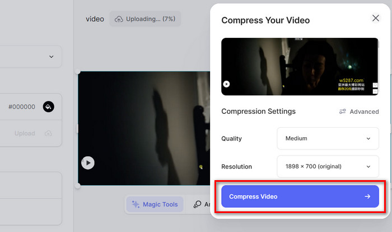
Task: Click the #000000 color hex field
Action: [22, 107]
